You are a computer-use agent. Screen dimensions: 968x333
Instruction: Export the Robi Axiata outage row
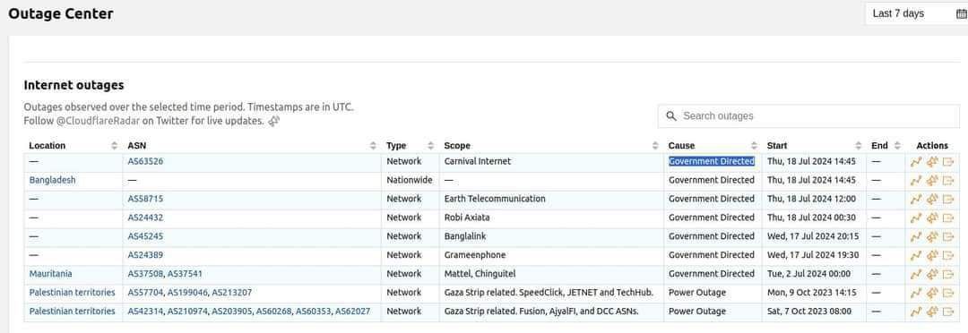(x=948, y=218)
